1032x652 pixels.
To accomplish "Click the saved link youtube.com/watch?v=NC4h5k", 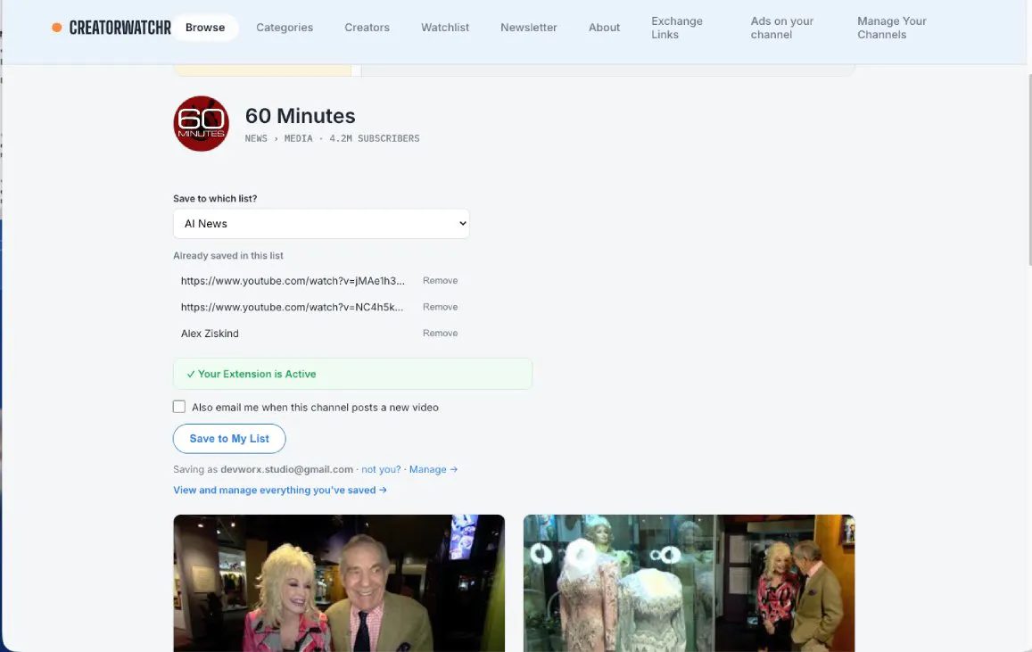I will coord(293,307).
